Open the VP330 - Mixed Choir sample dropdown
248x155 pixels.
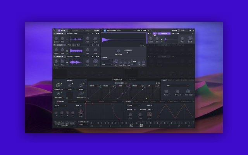point(78,45)
